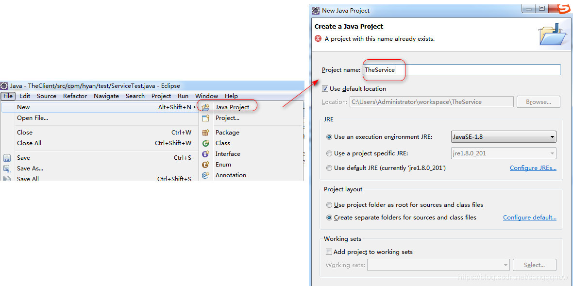
Task: Click the Project name text field
Action: (461, 70)
